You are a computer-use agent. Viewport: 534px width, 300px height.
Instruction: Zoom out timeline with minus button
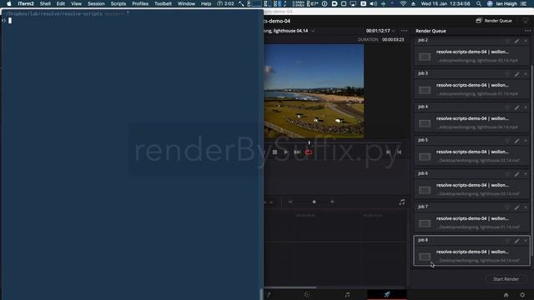tap(290, 202)
